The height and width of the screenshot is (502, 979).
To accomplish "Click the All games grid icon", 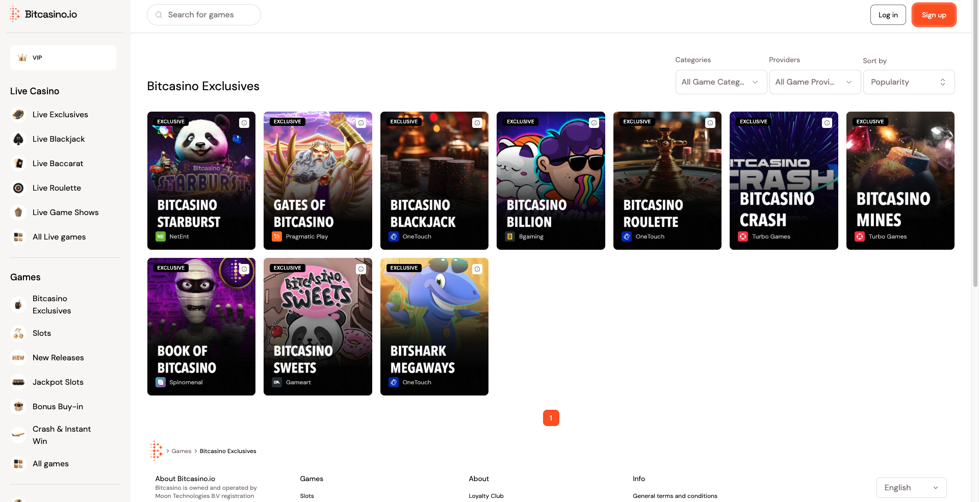I will point(18,464).
